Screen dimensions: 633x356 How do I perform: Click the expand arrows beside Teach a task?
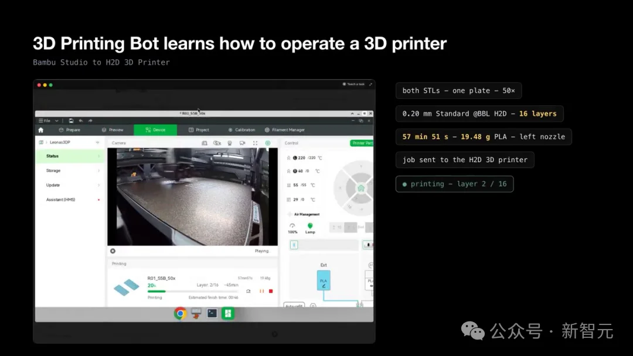[x=370, y=84]
